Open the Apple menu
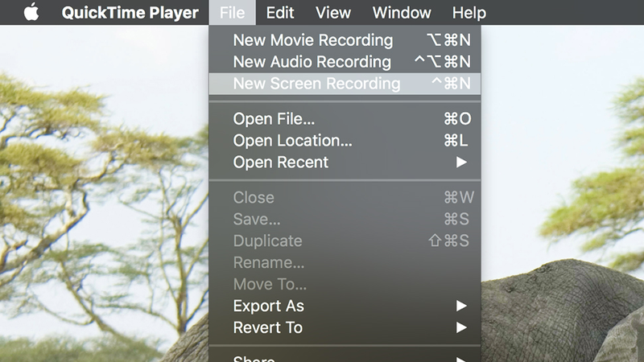Image resolution: width=644 pixels, height=362 pixels. [31, 12]
